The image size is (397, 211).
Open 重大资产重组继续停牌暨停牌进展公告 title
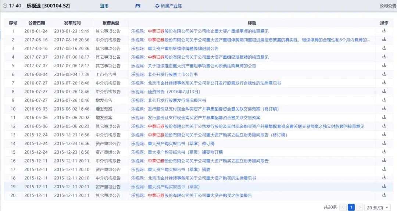175,49
